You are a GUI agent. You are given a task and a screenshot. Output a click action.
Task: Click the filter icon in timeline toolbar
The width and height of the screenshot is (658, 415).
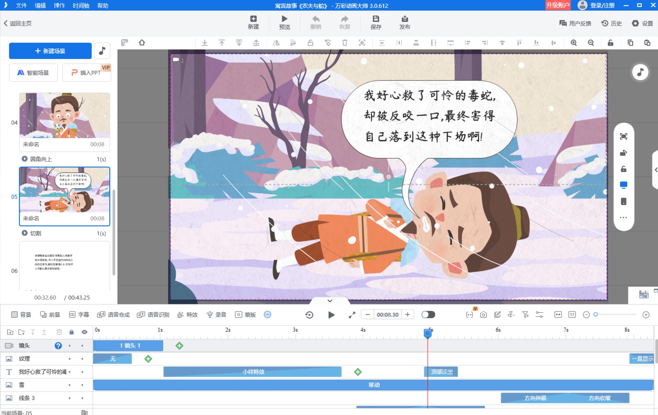coord(525,315)
